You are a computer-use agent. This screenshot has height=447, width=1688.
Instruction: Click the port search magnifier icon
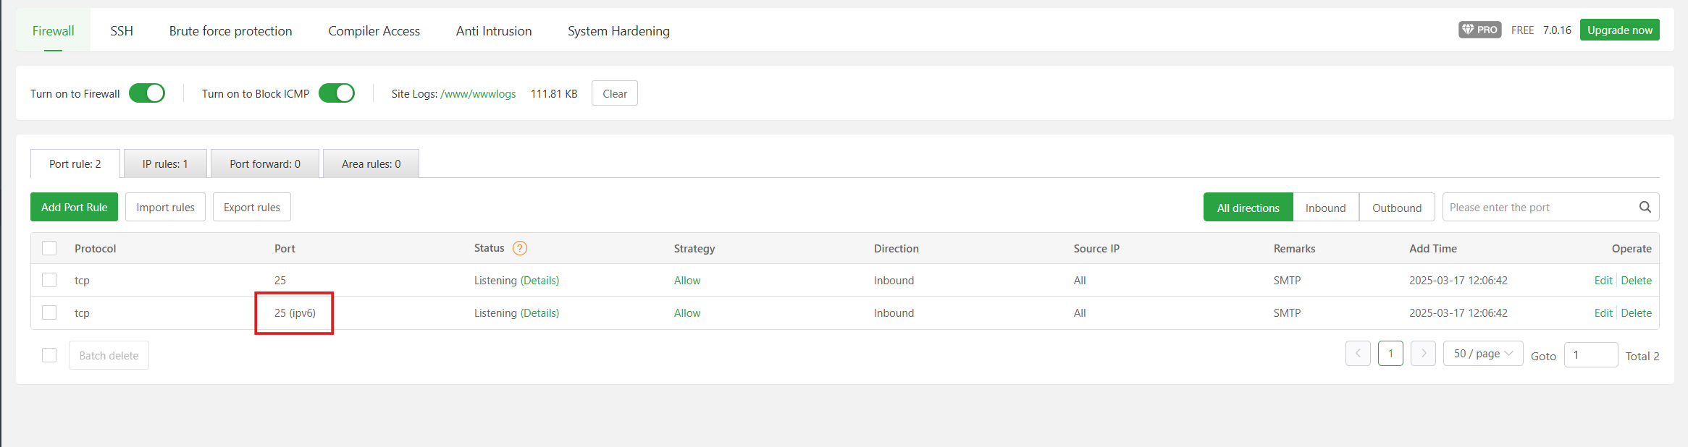point(1645,207)
